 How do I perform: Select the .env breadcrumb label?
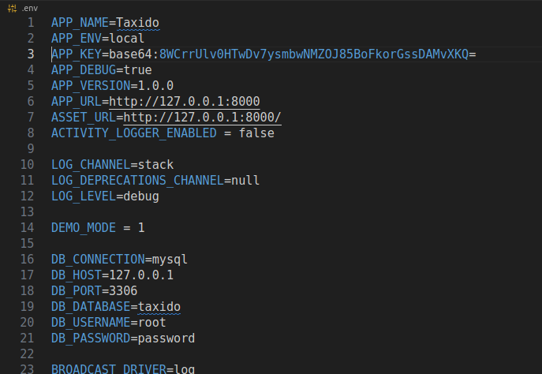point(29,6)
